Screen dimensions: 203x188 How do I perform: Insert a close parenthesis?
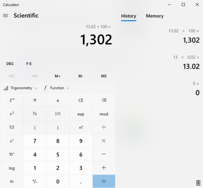[x=58, y=127]
